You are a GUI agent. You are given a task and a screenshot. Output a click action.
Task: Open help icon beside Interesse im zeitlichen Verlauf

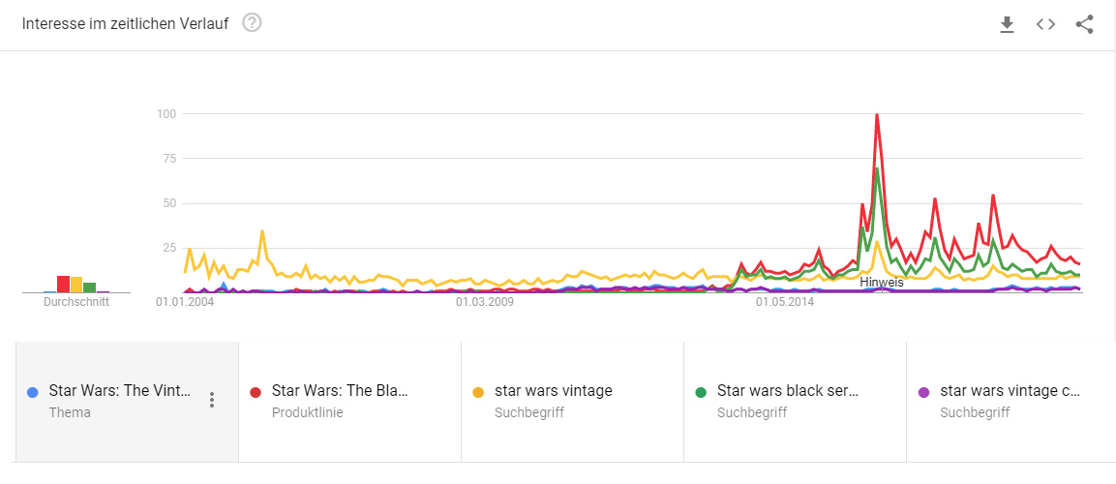[252, 23]
